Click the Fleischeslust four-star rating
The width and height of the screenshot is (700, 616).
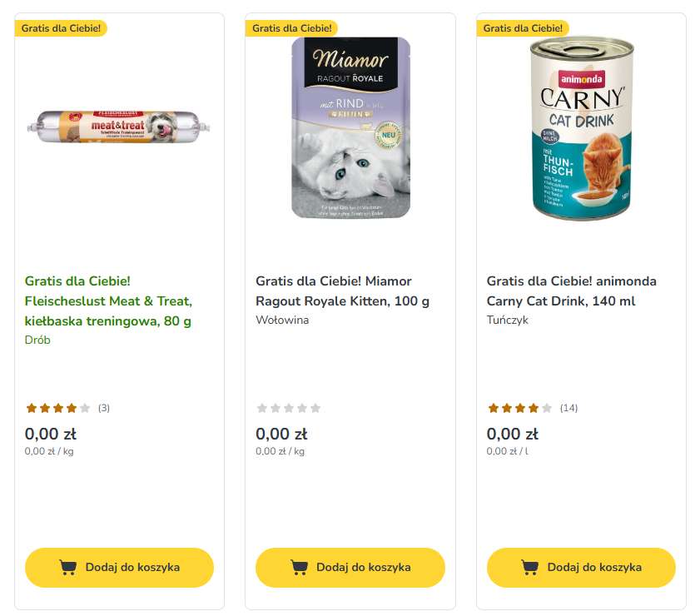(58, 408)
